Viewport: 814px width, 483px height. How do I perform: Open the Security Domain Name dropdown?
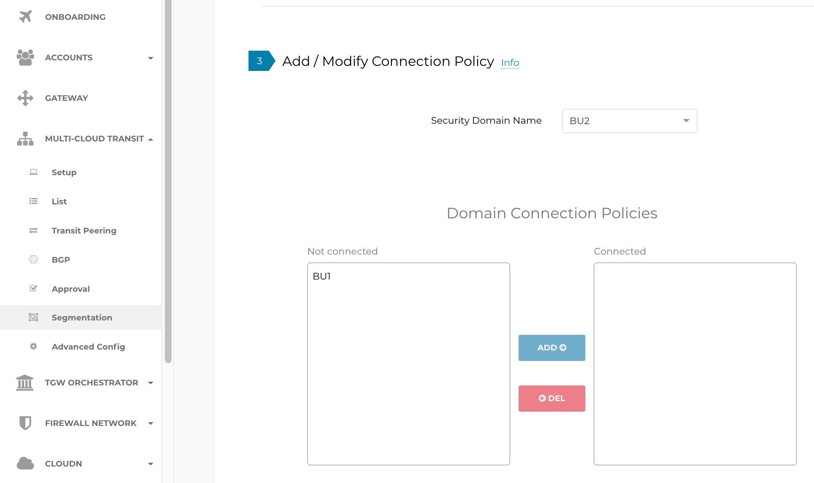tap(629, 121)
